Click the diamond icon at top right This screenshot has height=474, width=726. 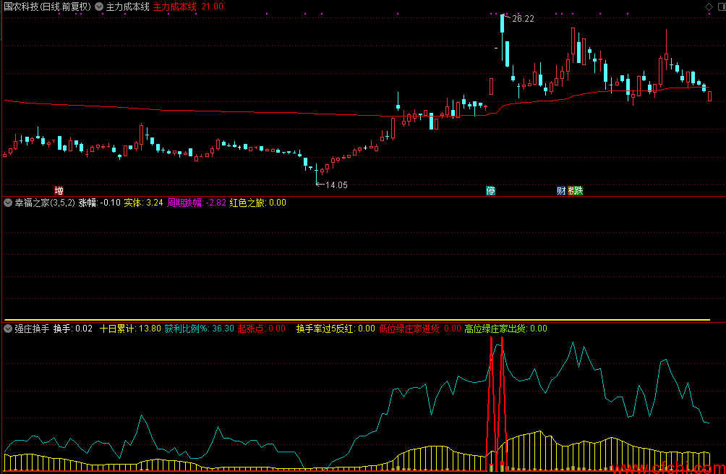coord(709,7)
